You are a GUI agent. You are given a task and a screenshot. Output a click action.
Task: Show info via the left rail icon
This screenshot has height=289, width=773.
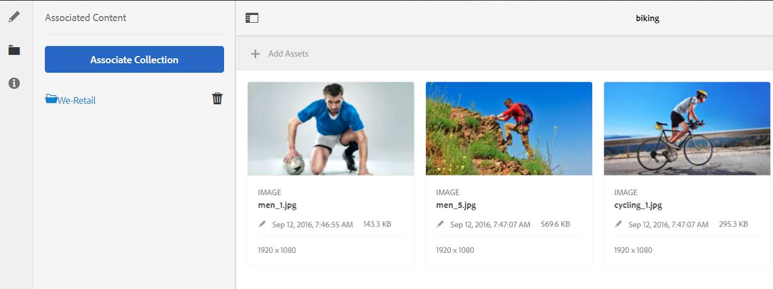pos(14,83)
